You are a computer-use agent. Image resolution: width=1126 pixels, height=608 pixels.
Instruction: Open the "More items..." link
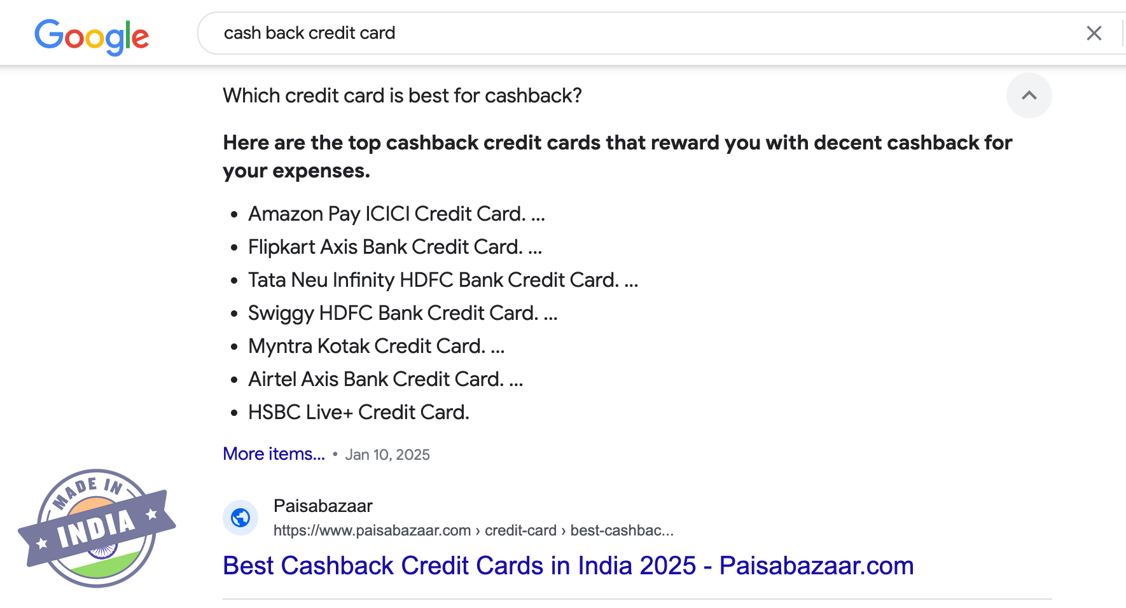tap(274, 454)
